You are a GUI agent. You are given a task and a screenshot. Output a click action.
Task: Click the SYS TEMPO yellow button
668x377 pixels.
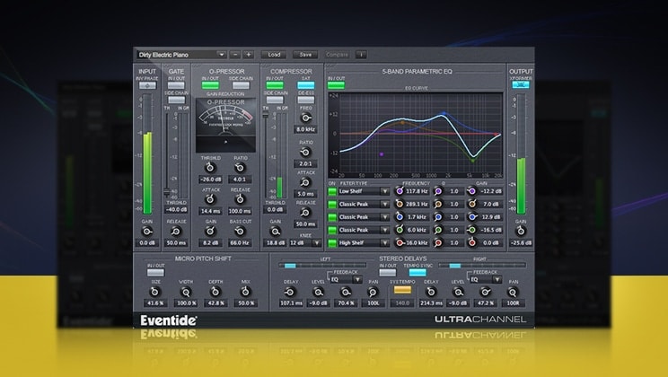click(x=402, y=290)
